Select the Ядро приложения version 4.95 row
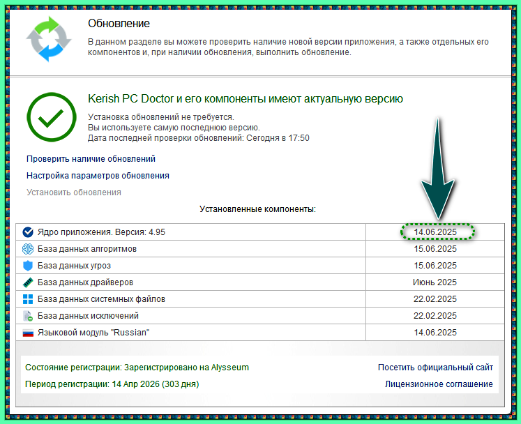The width and height of the screenshot is (521, 424). coord(260,232)
